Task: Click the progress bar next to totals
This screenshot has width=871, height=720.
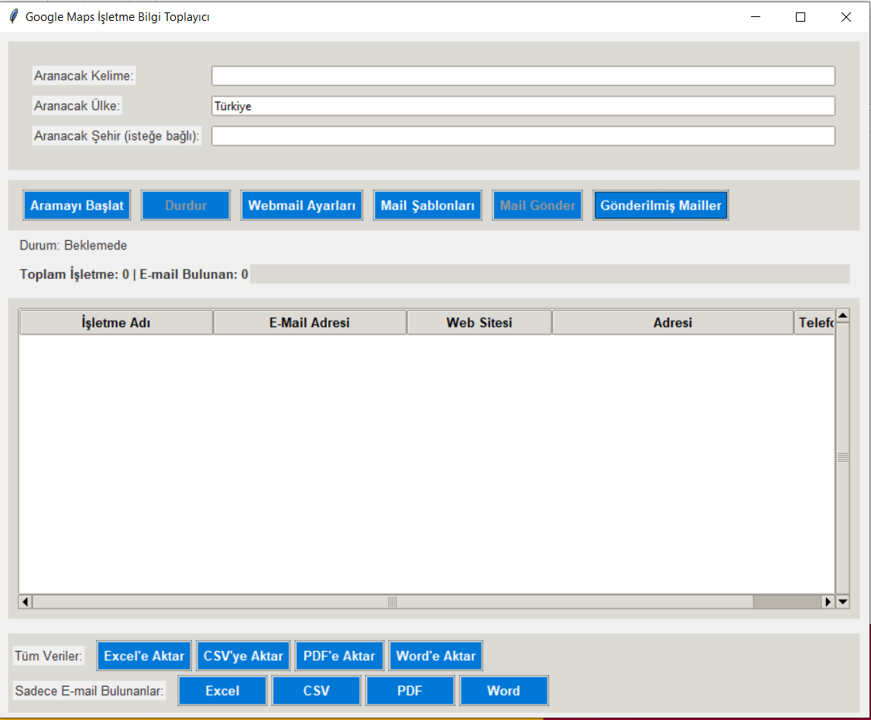Action: [550, 274]
